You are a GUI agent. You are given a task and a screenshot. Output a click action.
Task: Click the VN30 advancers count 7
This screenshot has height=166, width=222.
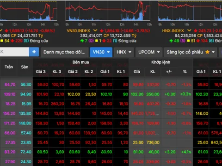[x=86, y=41]
